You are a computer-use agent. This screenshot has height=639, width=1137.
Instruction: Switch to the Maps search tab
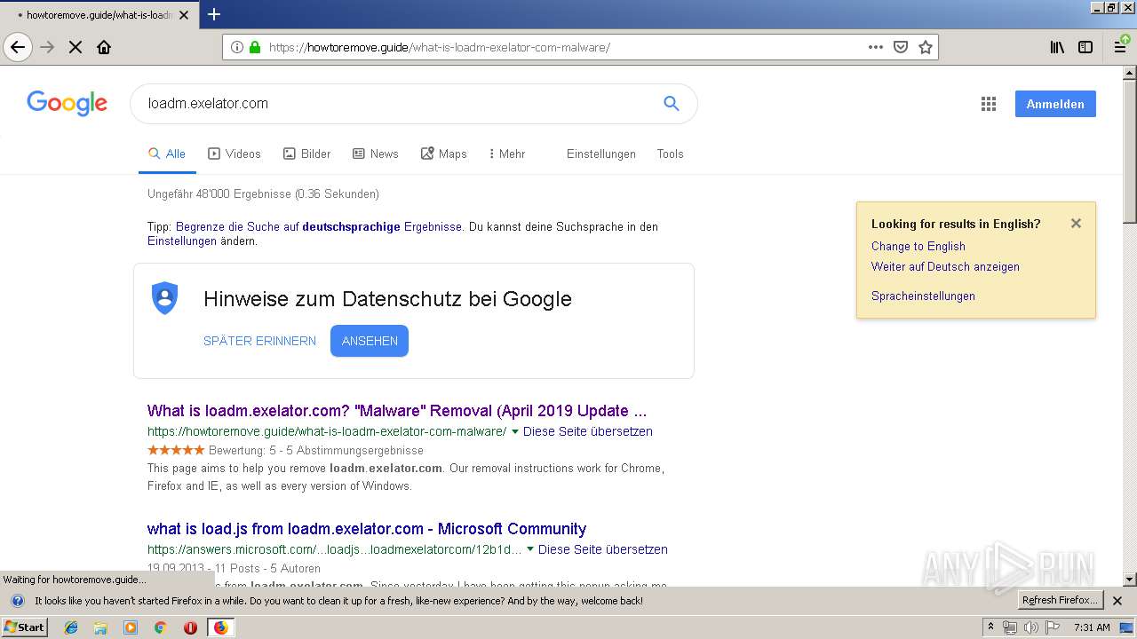444,154
